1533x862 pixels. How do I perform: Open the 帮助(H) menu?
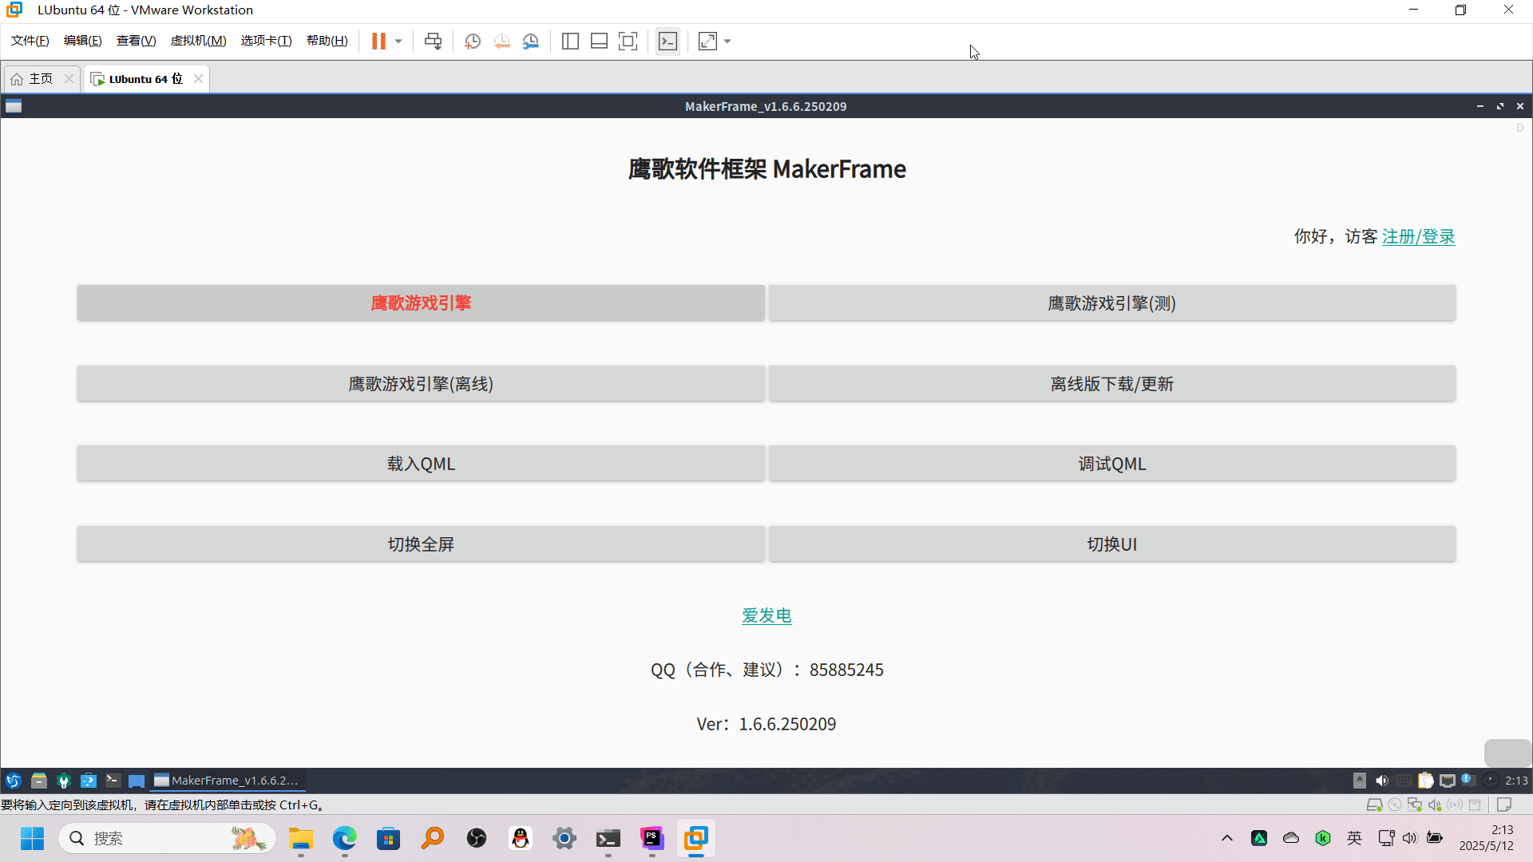(327, 41)
